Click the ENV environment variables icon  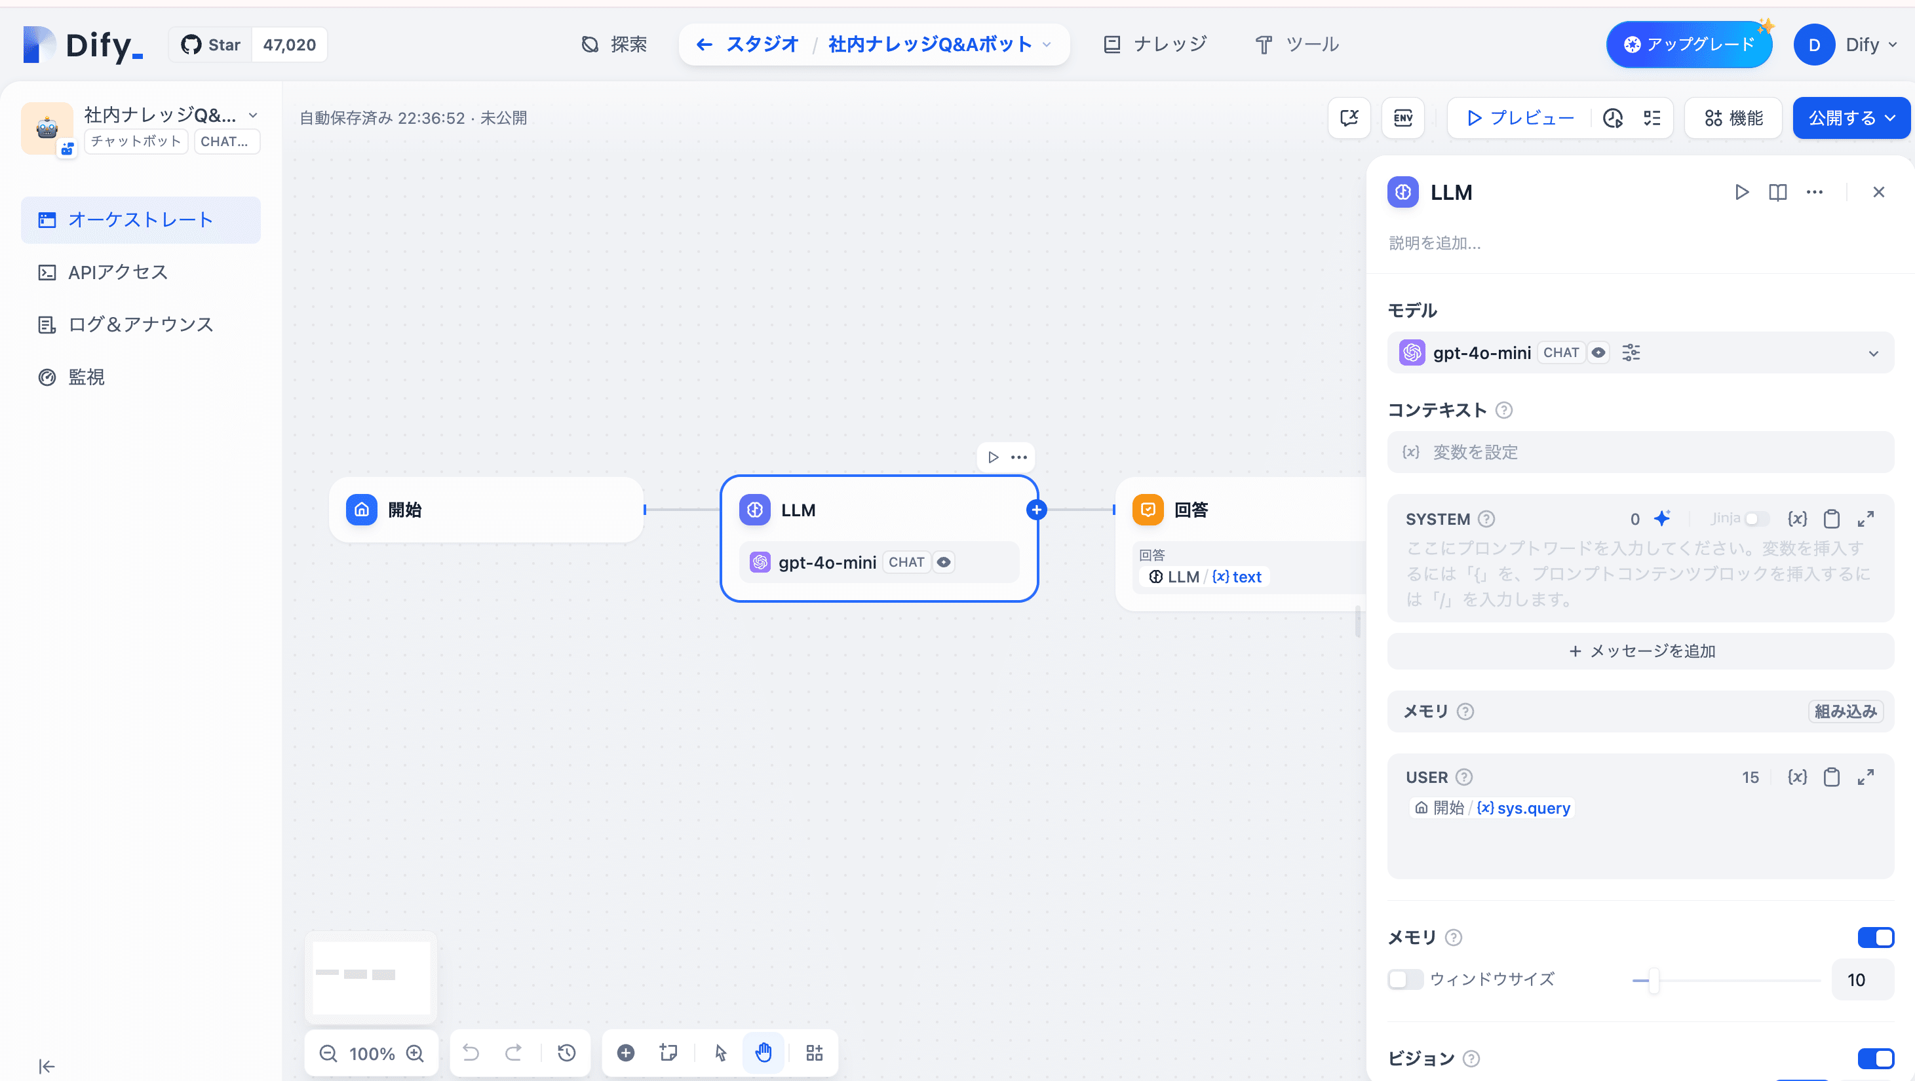pos(1402,117)
